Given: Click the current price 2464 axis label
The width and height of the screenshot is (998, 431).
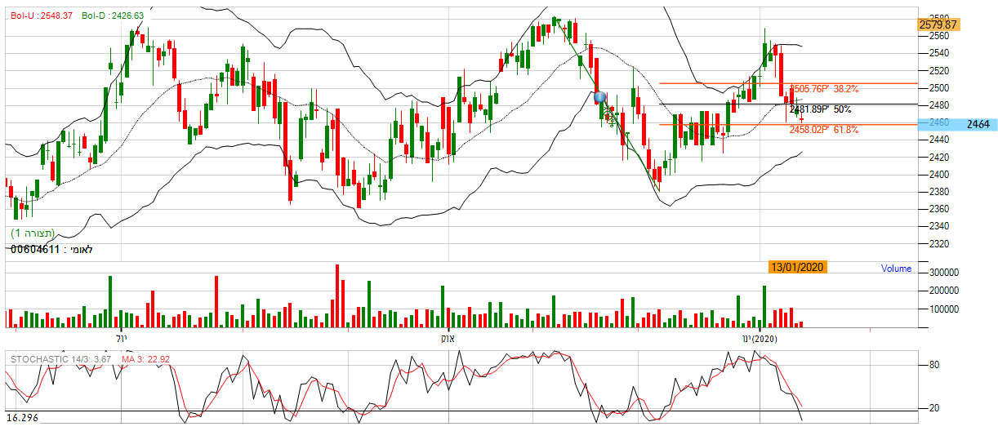Looking at the screenshot, I should (977, 124).
